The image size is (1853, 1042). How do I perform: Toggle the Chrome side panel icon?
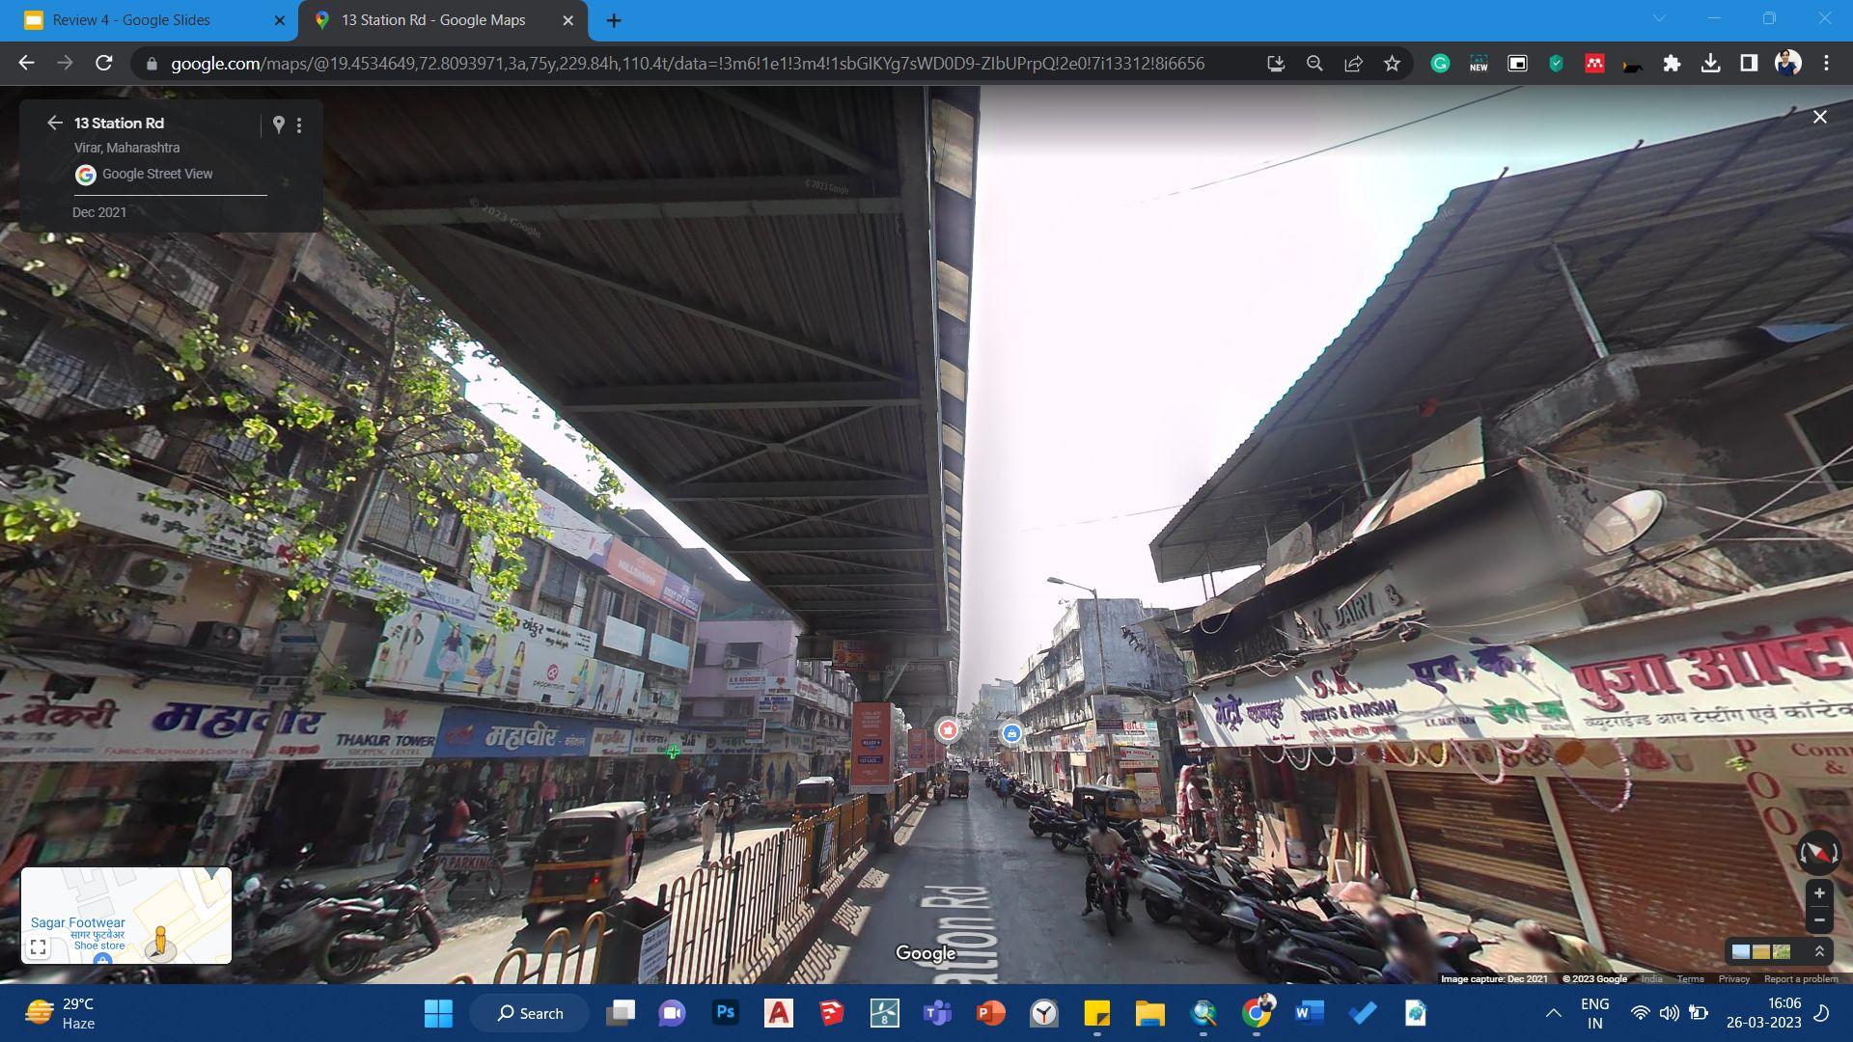click(1748, 64)
